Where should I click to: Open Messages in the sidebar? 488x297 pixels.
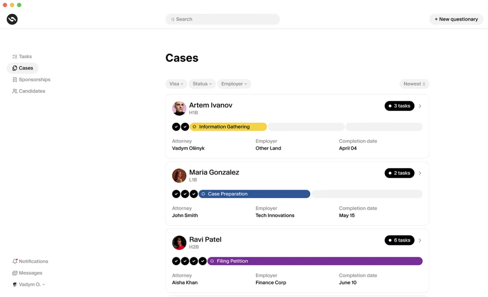click(x=27, y=273)
